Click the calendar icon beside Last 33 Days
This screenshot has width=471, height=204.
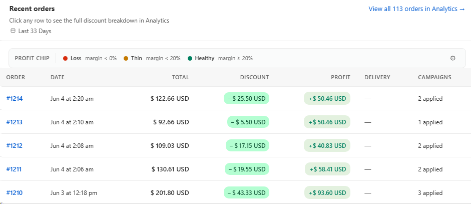(x=13, y=31)
